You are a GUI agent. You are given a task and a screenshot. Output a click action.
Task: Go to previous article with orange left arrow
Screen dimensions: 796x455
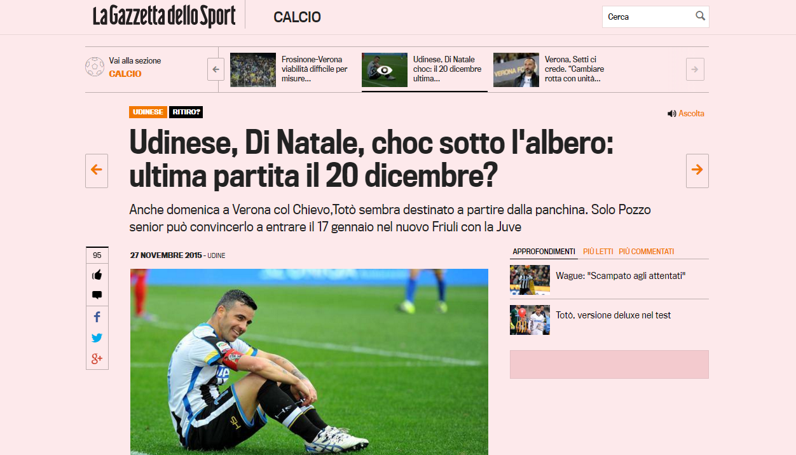click(97, 170)
